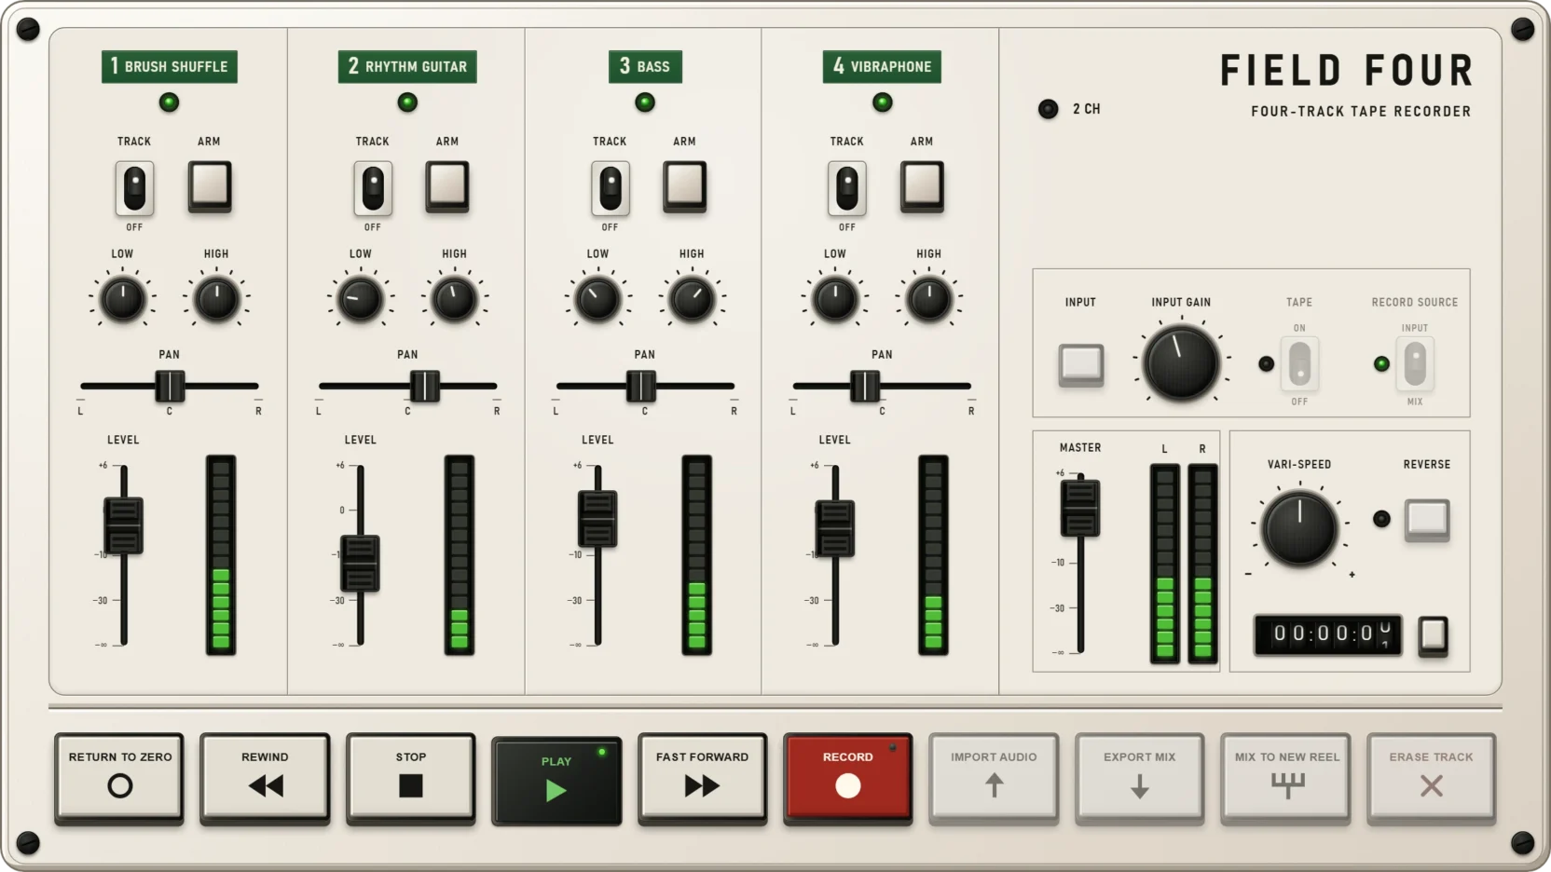
Task: Click the tape counter display
Action: 1328,634
